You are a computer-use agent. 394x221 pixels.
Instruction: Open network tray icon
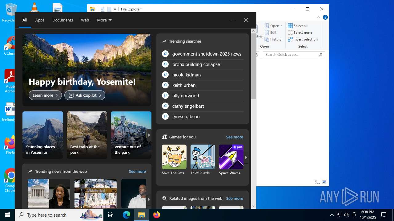(x=339, y=215)
